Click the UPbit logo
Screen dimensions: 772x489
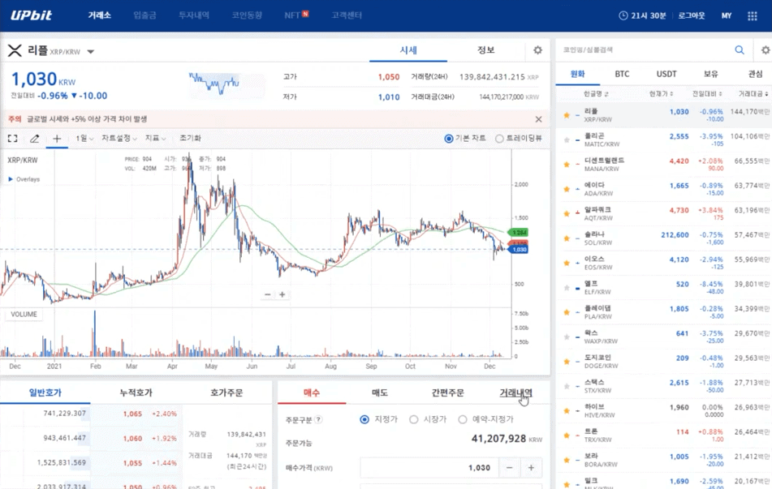pos(31,15)
